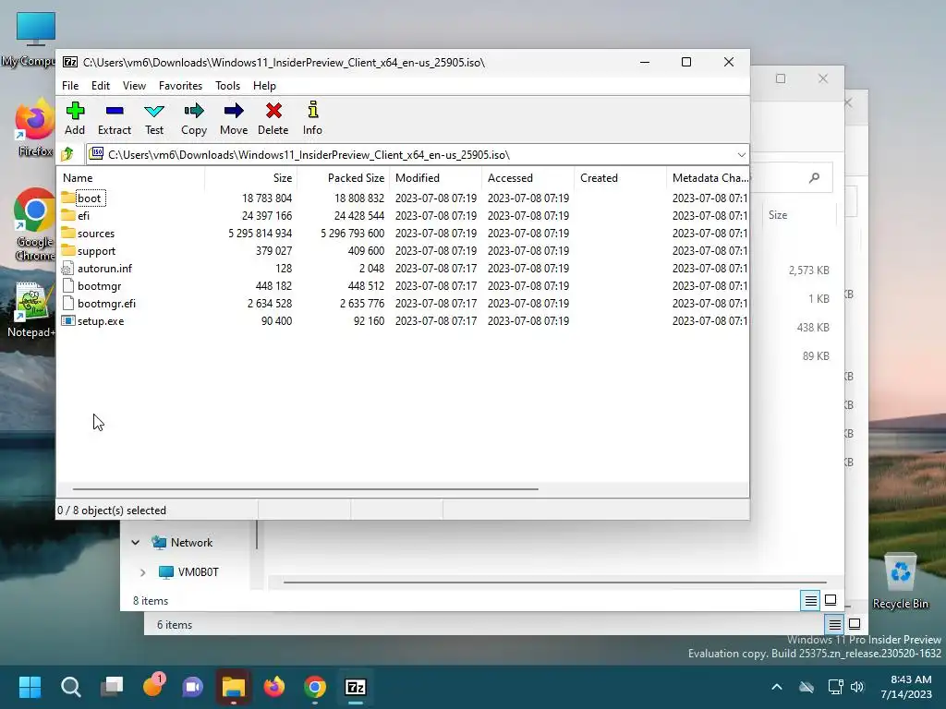Open Firefox from the taskbar
Viewport: 946px width, 709px height.
coord(273,687)
